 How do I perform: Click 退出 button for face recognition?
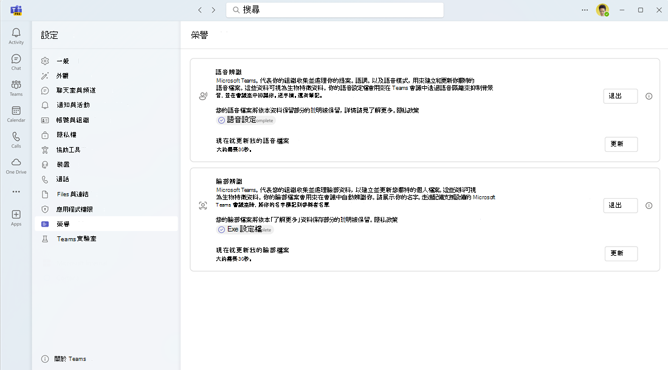620,205
